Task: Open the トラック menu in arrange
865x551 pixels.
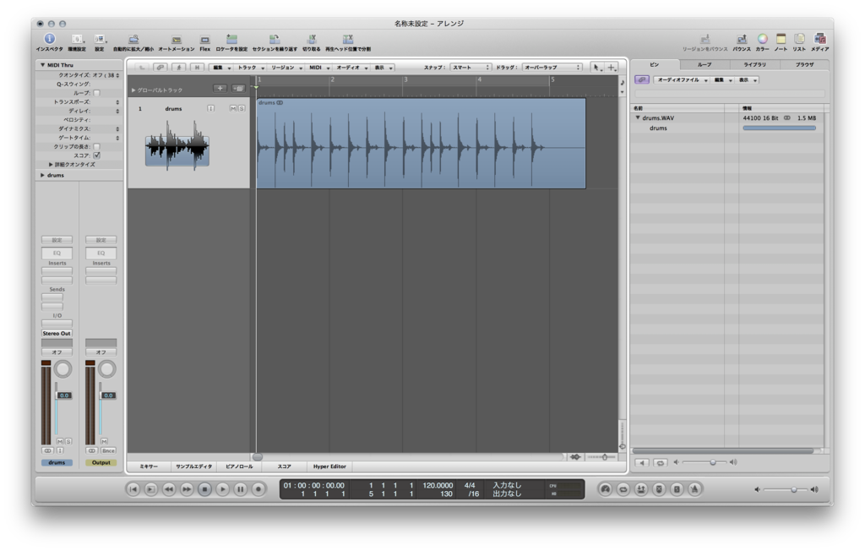Action: (x=251, y=68)
